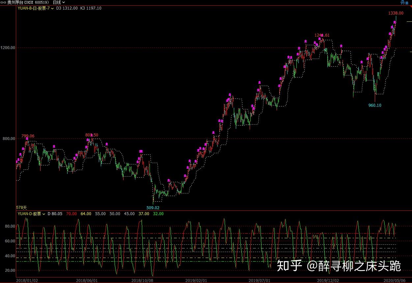This screenshot has height=283, width=412.
Task: Click the red 70.00 threshold value
Action: point(71,214)
